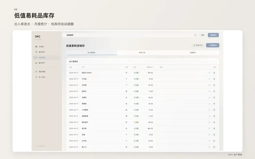Edit the 记事本 row with pencil icon
255x159 pixels.
(x=209, y=97)
